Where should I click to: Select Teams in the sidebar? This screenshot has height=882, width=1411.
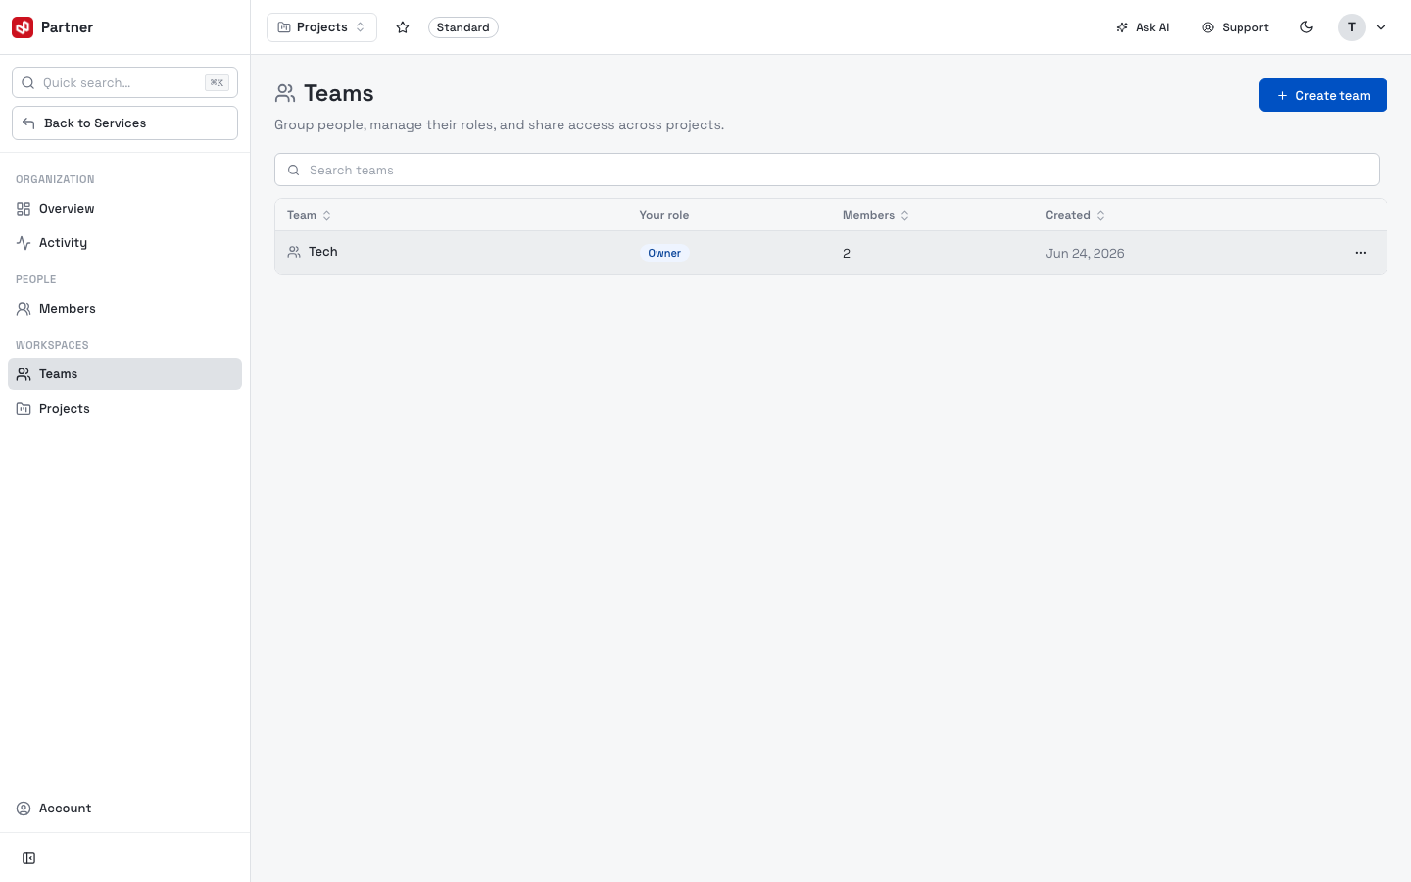point(124,374)
